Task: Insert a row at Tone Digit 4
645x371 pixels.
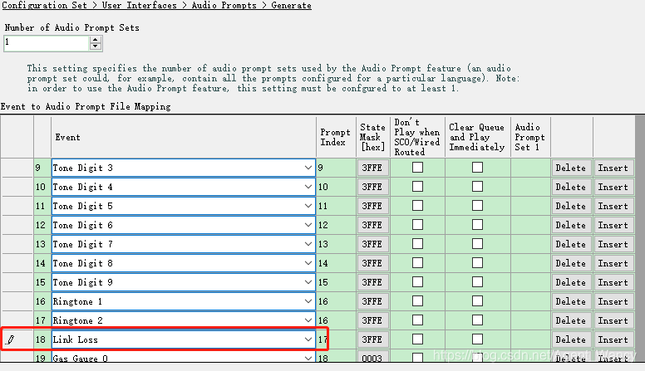Action: (613, 187)
